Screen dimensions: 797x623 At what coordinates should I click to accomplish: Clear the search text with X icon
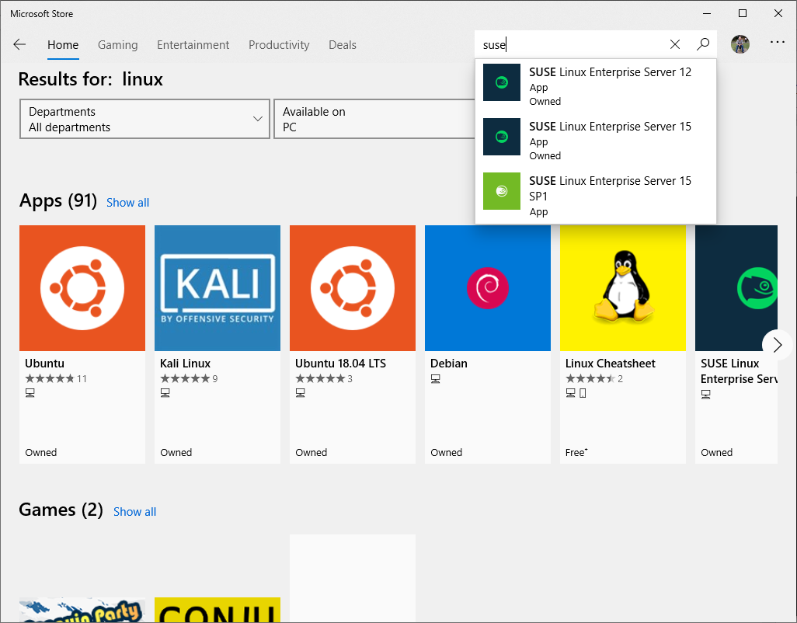(x=674, y=45)
